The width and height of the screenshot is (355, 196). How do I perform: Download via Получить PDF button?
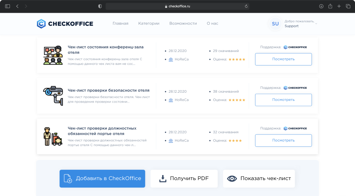[184, 178]
